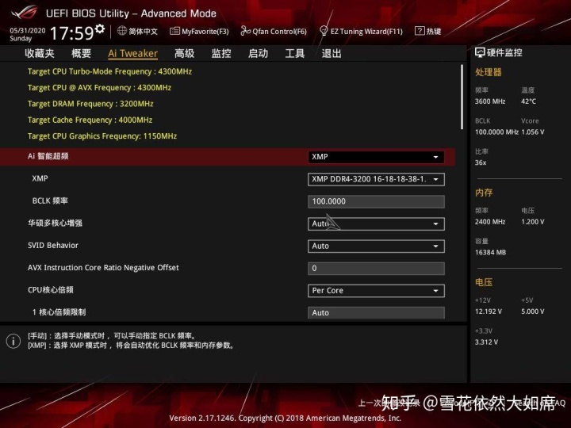Expand the 华硕多核心增强 dropdown
The width and height of the screenshot is (571, 428).
pyautogui.click(x=376, y=224)
